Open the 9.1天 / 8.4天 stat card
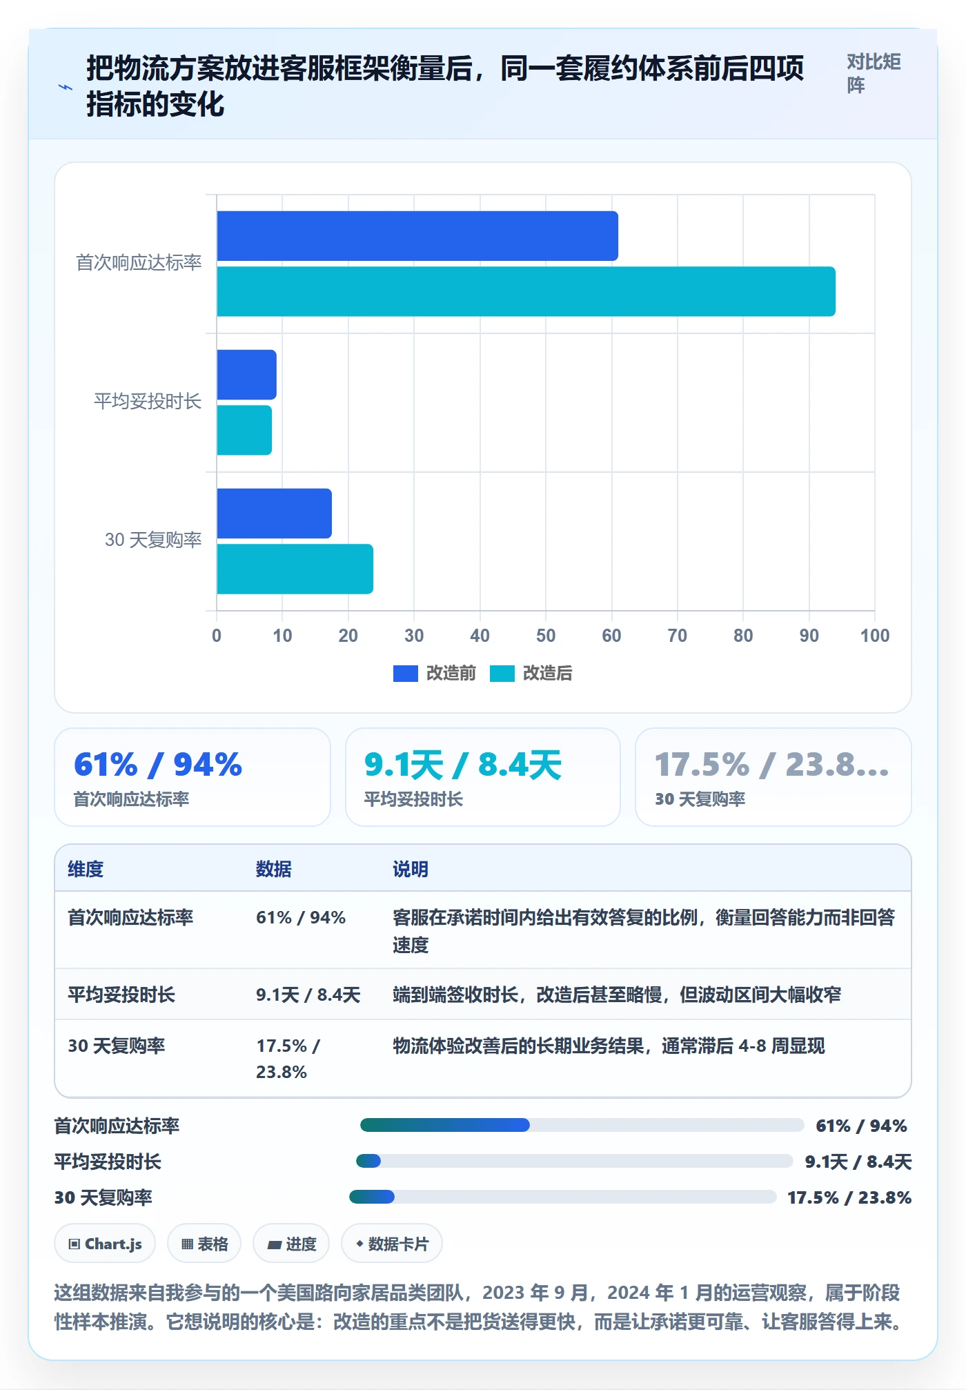Image resolution: width=966 pixels, height=1390 pixels. [483, 777]
